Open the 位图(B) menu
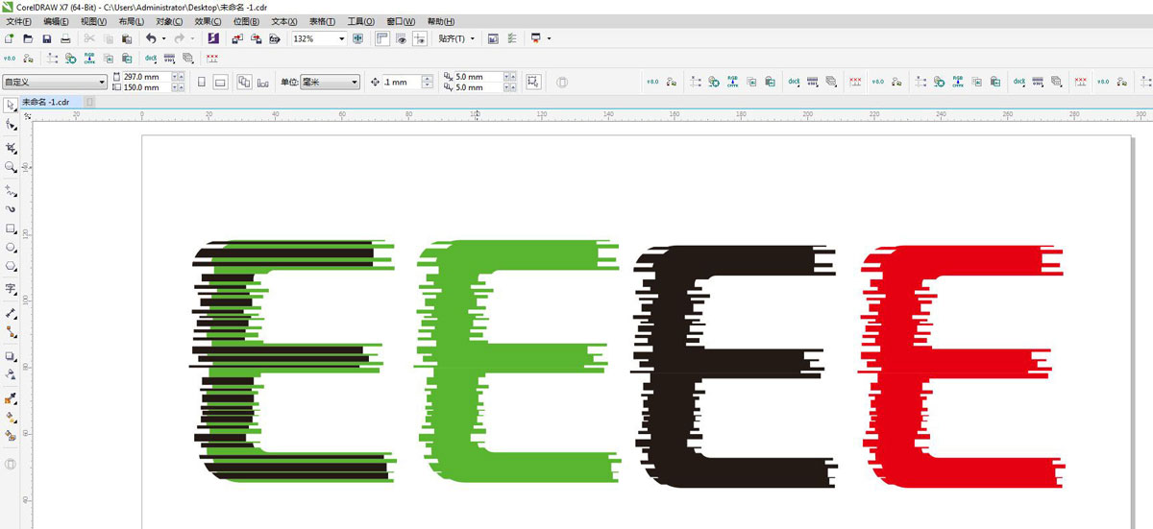The width and height of the screenshot is (1153, 529). coord(246,21)
